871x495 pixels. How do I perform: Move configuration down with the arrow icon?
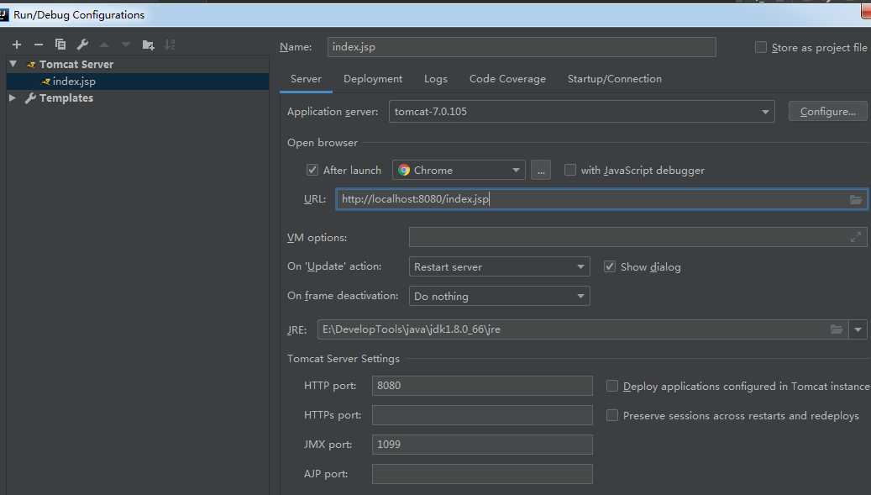(x=126, y=45)
